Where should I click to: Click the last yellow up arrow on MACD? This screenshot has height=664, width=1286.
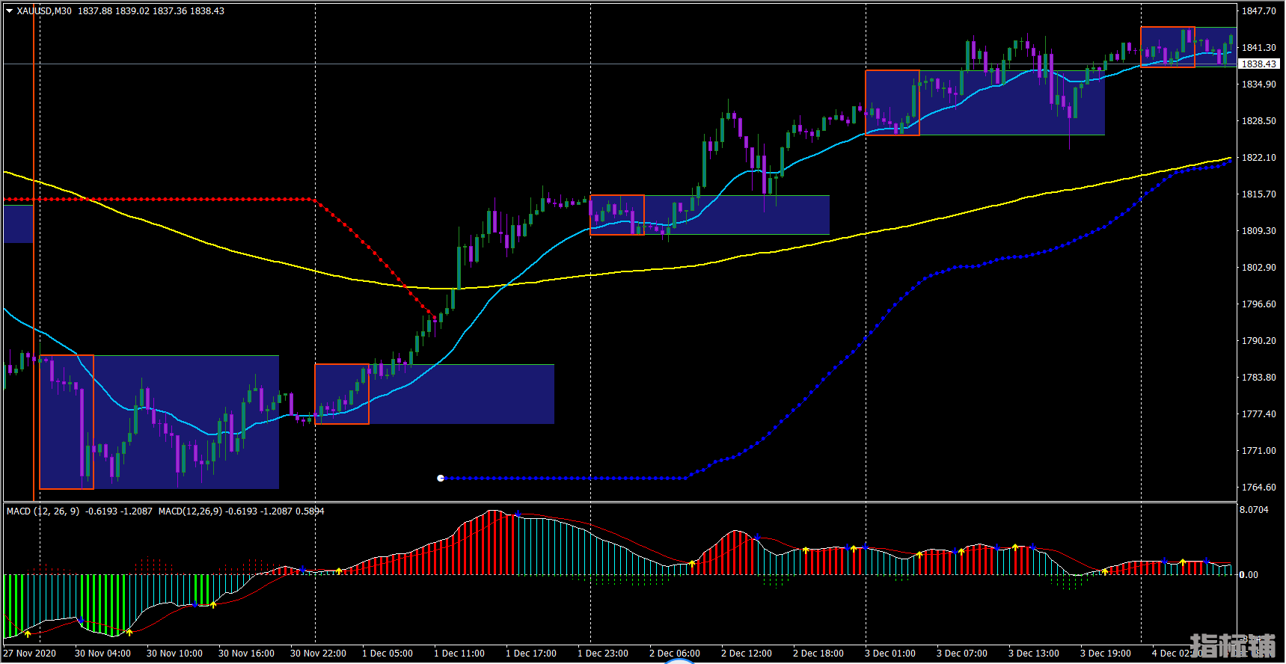(1183, 562)
